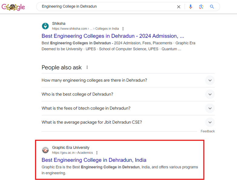
Task: Open Best Engineering Colleges 2024 Admission link
Action: pos(113,36)
